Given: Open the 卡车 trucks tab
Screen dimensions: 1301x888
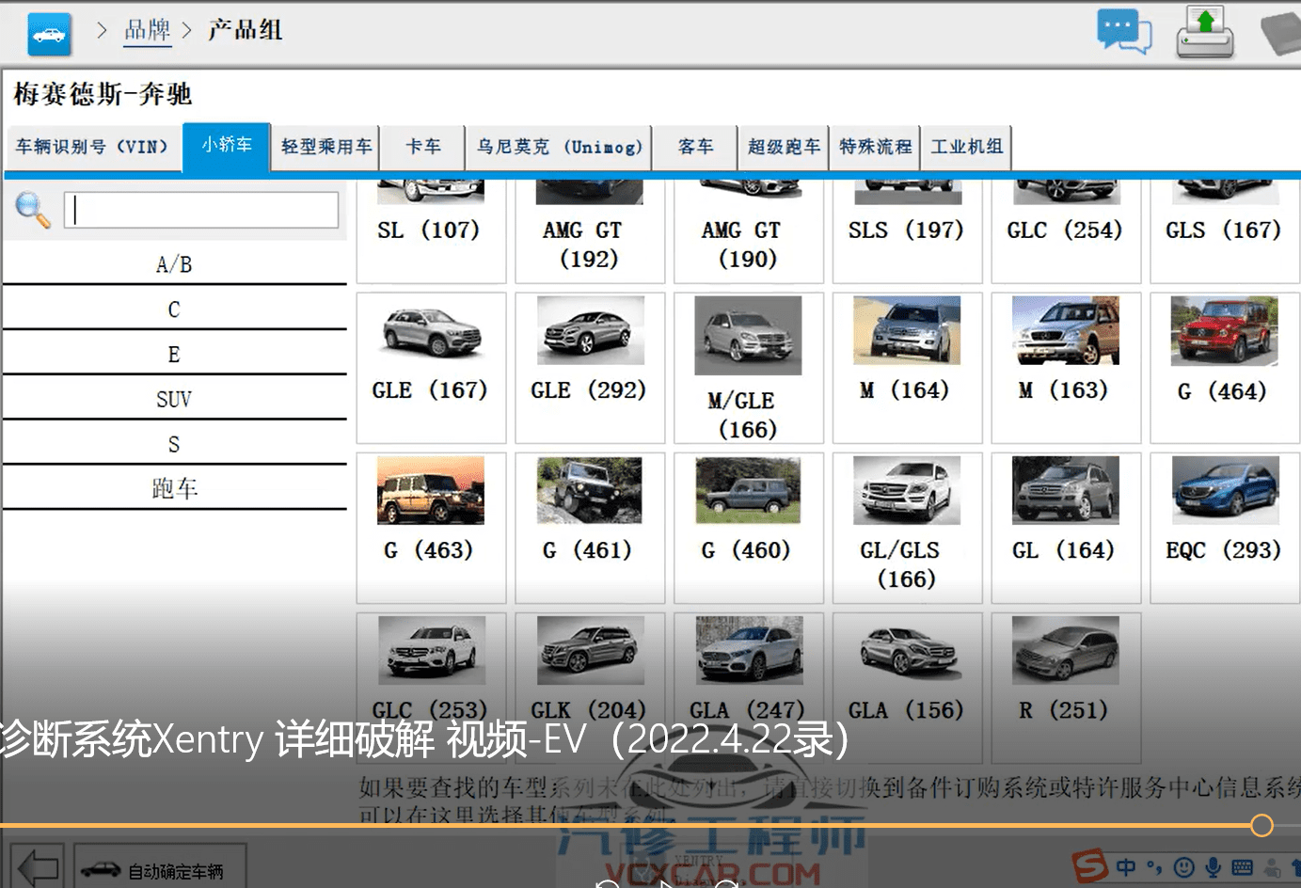Looking at the screenshot, I should point(421,148).
